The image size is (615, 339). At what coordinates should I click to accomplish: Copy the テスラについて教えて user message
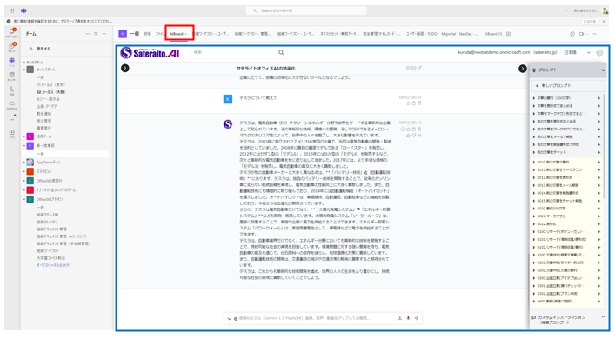pyautogui.click(x=413, y=103)
